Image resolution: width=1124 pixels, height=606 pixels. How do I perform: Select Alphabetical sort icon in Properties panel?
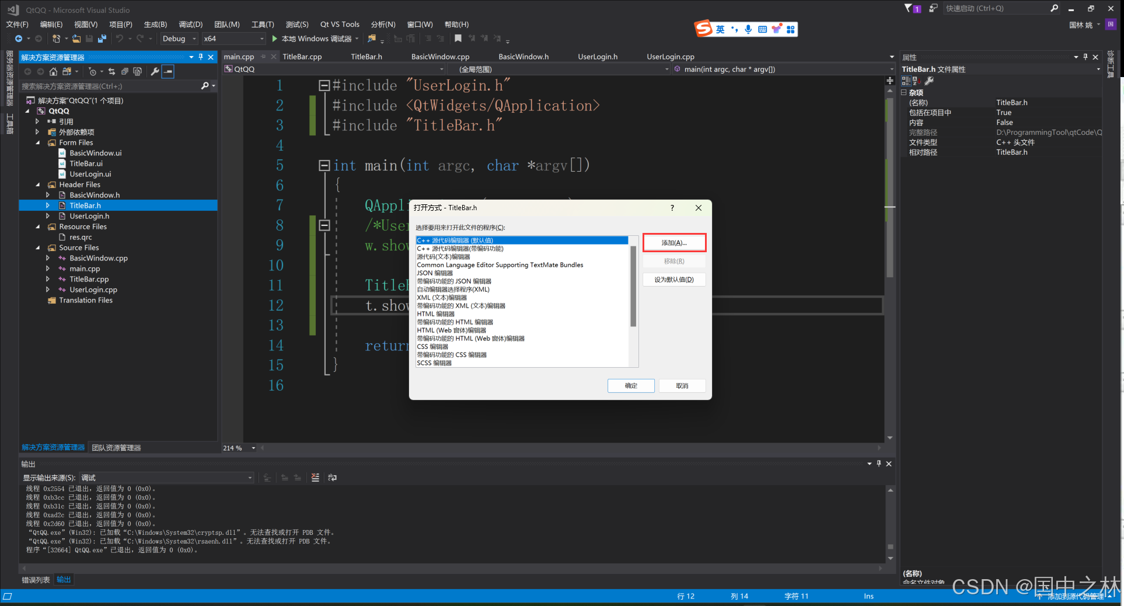916,81
